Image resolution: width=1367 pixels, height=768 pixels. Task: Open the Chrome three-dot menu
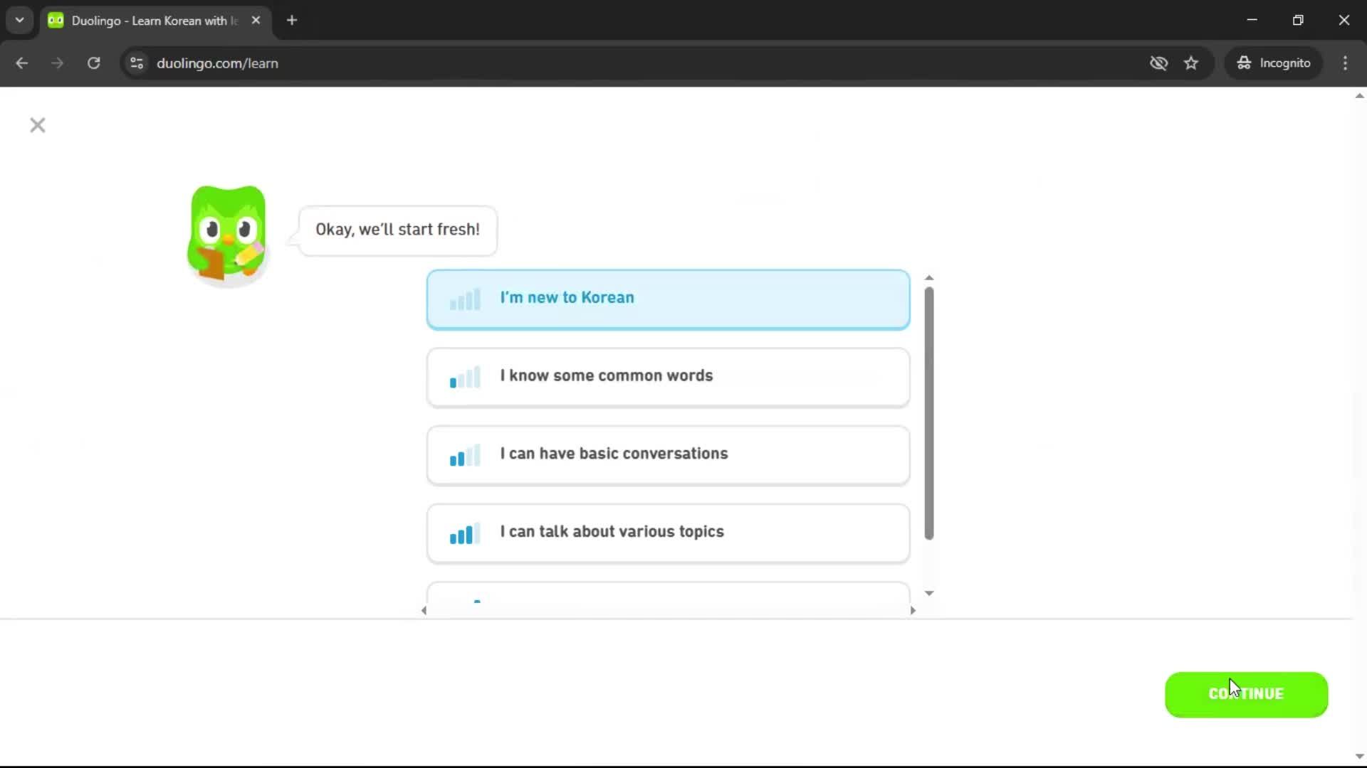point(1346,63)
